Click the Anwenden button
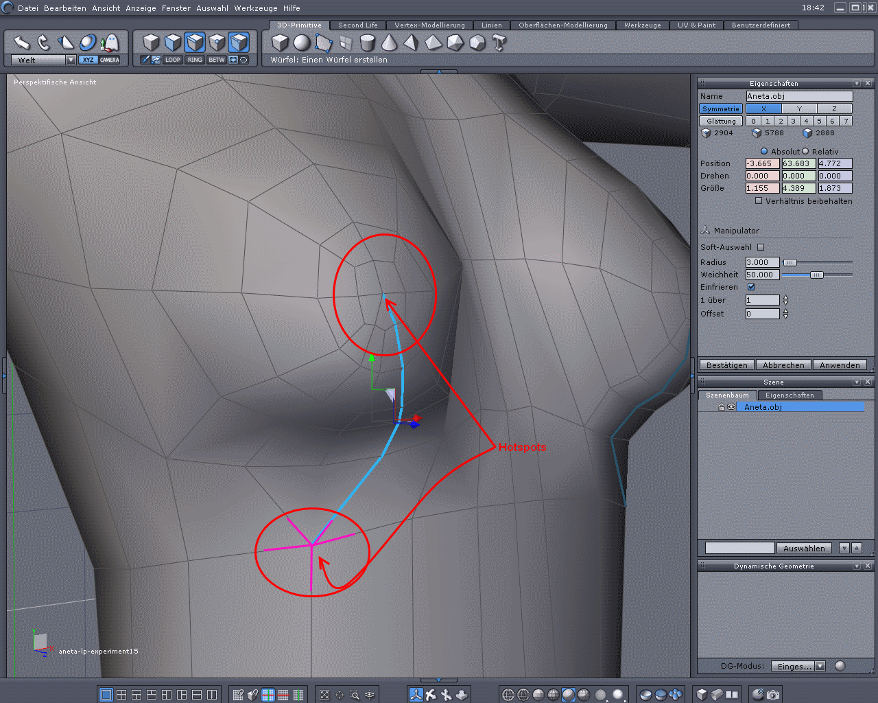Viewport: 878px width, 703px height. coord(840,365)
